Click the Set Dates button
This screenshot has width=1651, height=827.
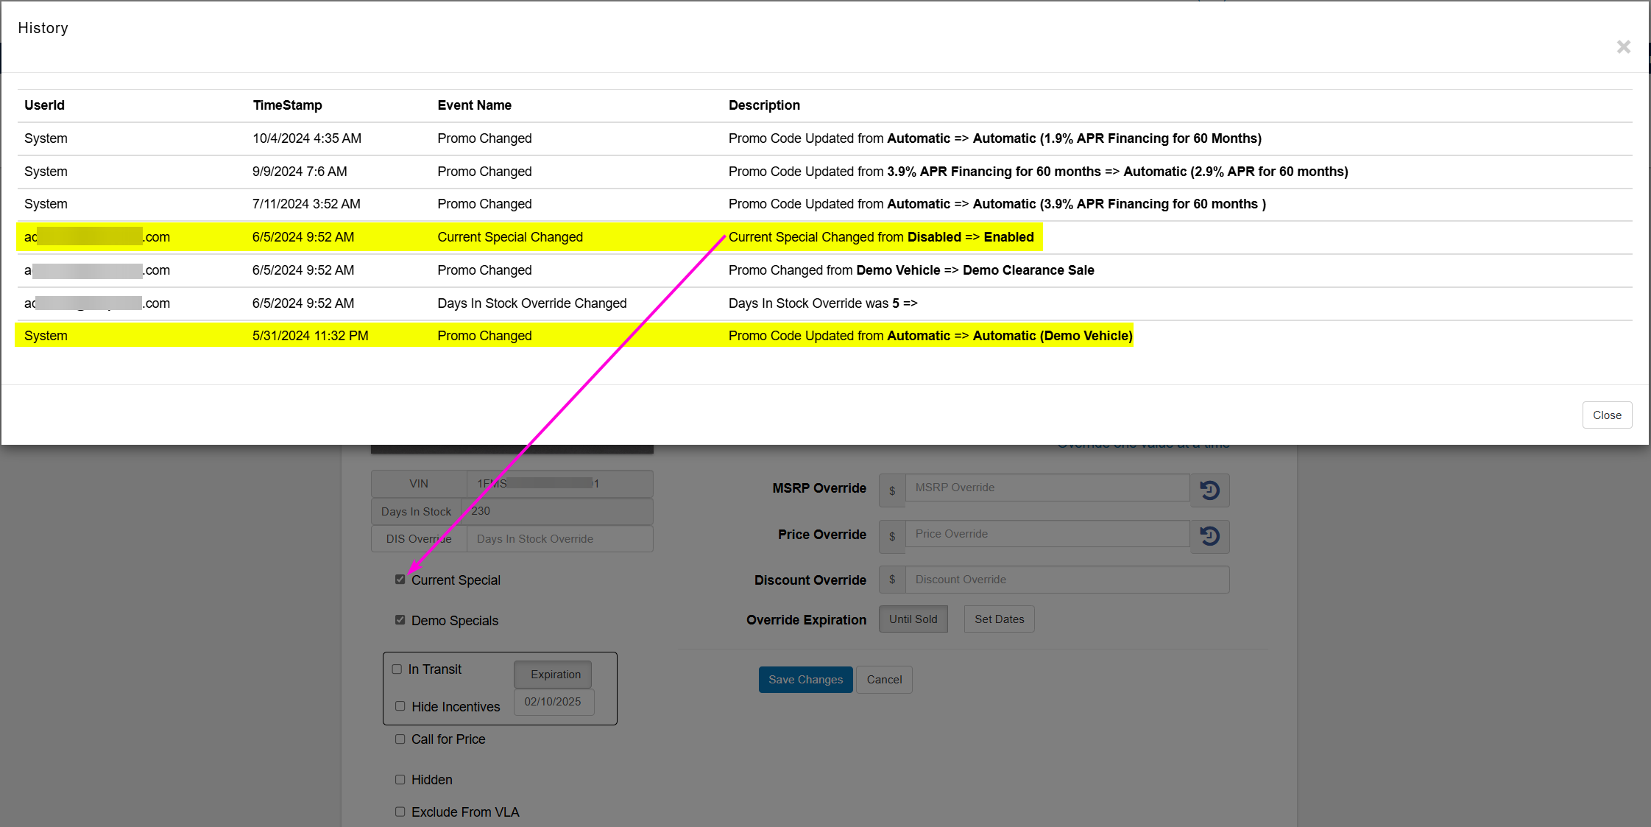pyautogui.click(x=999, y=619)
